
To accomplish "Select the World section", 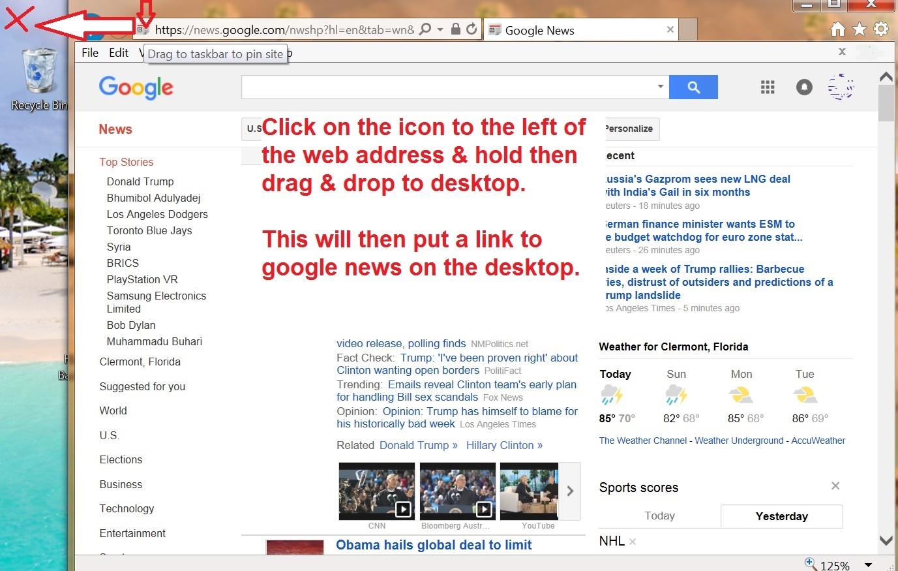I will pos(113,410).
